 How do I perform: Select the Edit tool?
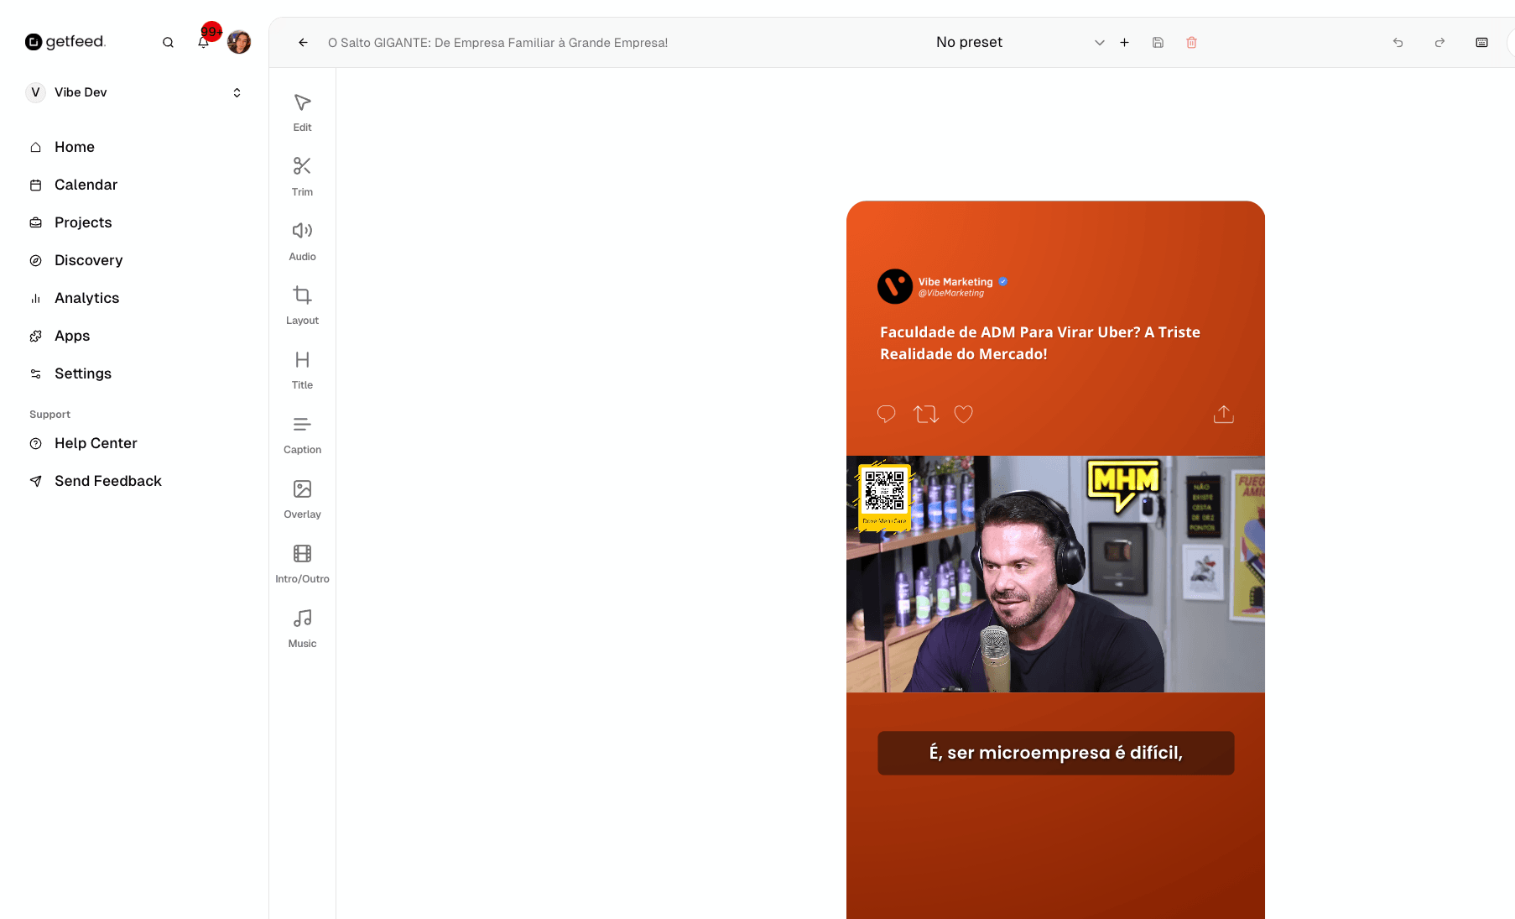pos(302,111)
